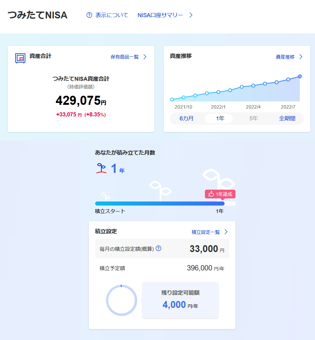The image size is (315, 340).
Task: Click the chevron beside the 資産推移 link
Action: tap(301, 57)
